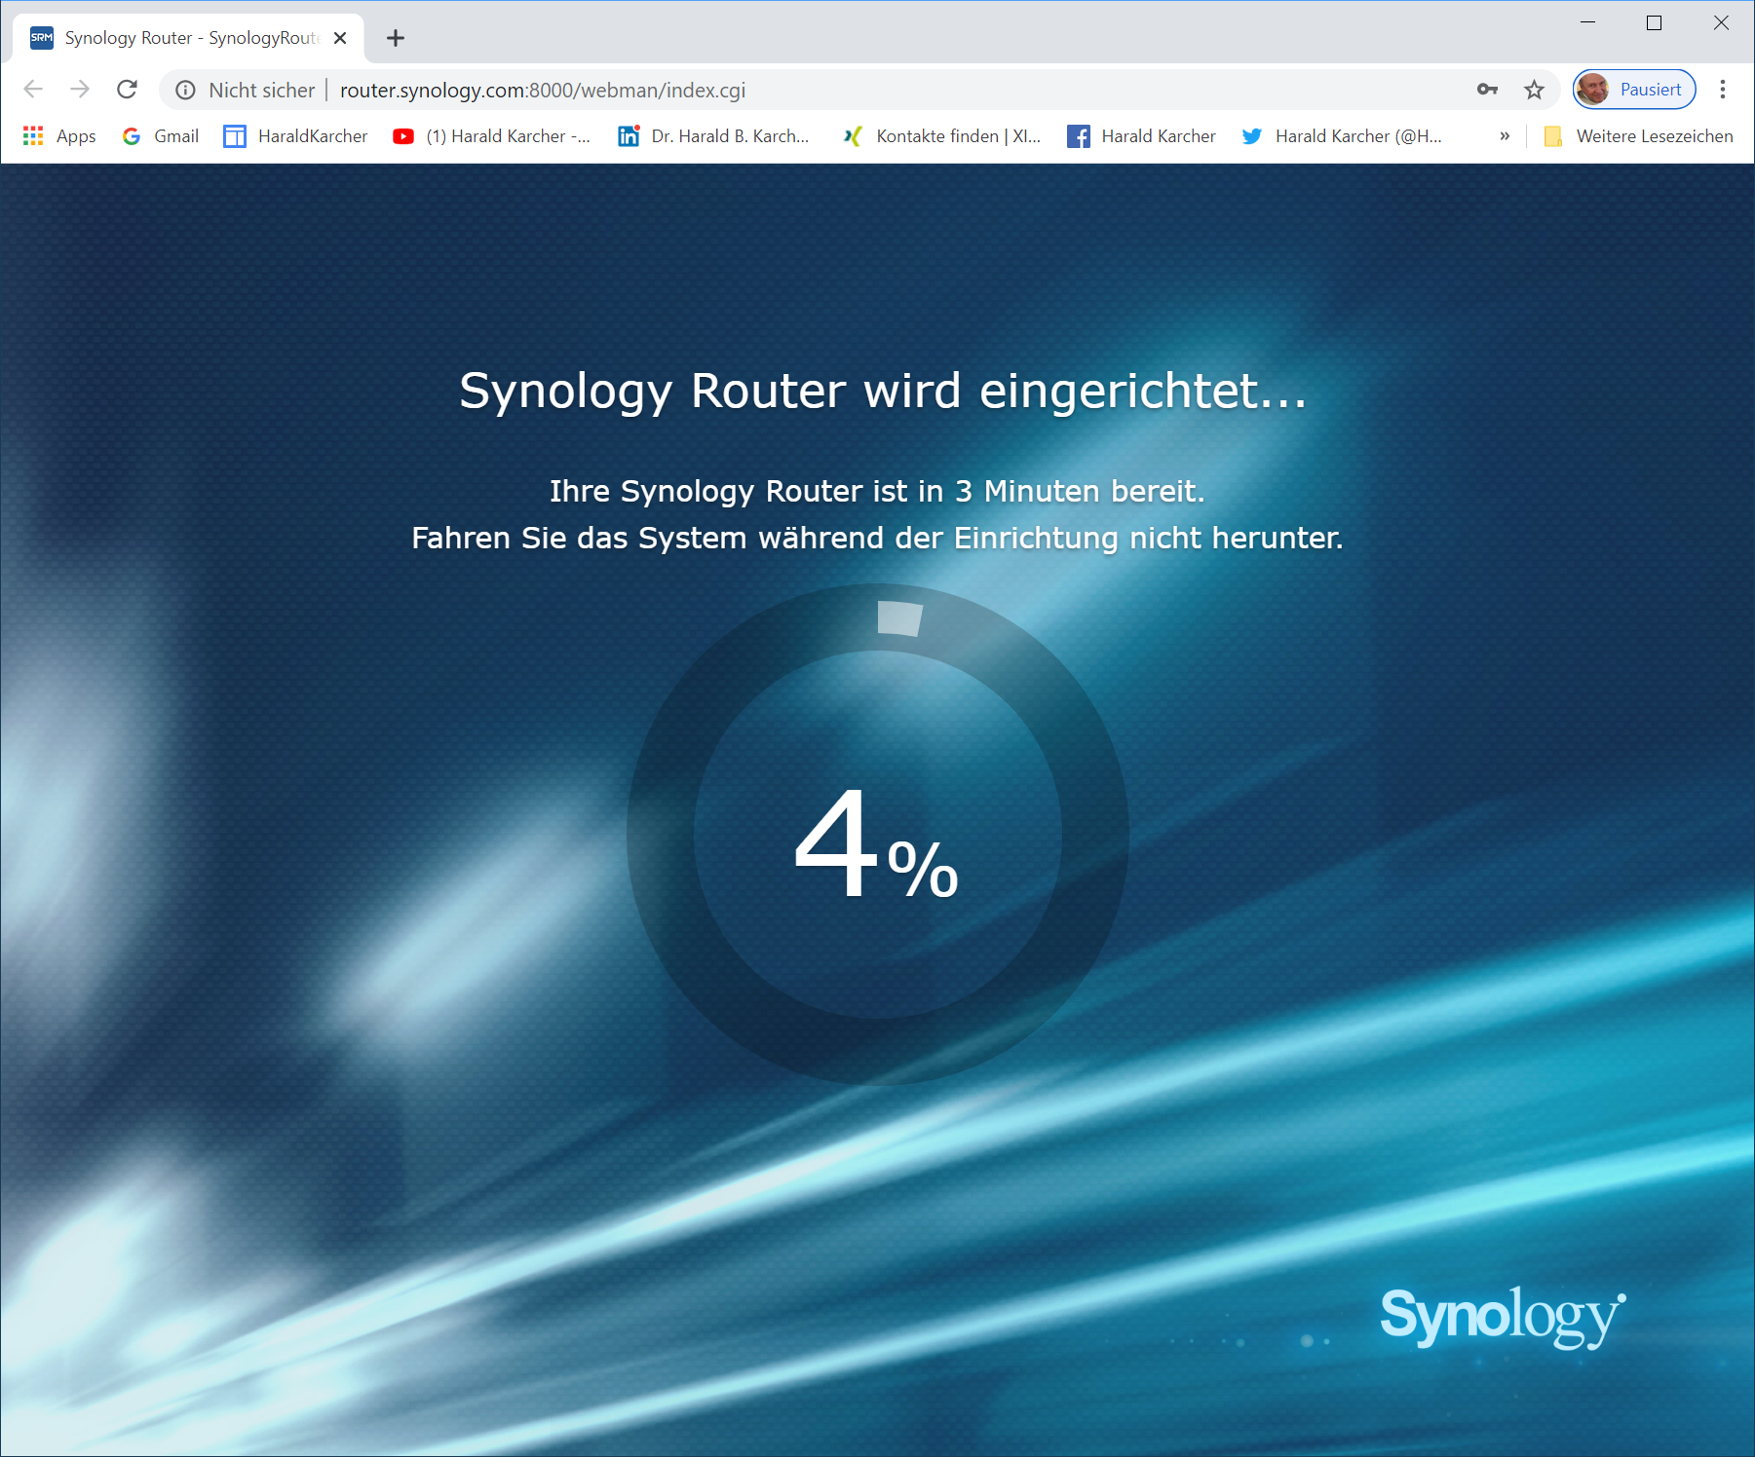This screenshot has height=1457, width=1755.
Task: Open the HaraldKarcher bookmark
Action: click(x=295, y=136)
